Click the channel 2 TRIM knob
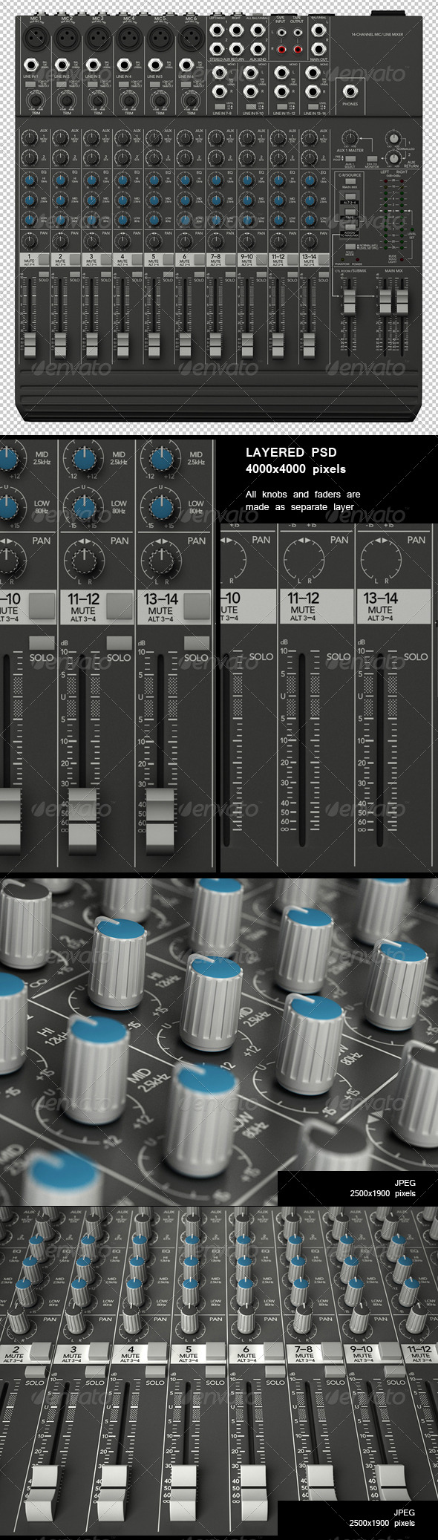Viewport: 438px width, 1540px height. coord(67,100)
